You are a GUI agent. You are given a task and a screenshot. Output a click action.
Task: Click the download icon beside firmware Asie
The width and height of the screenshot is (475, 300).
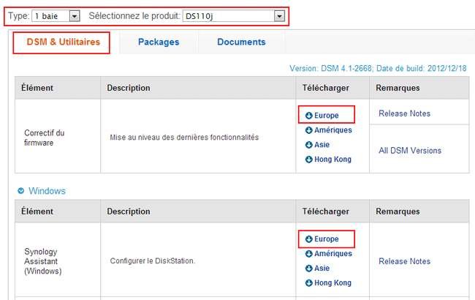309,145
